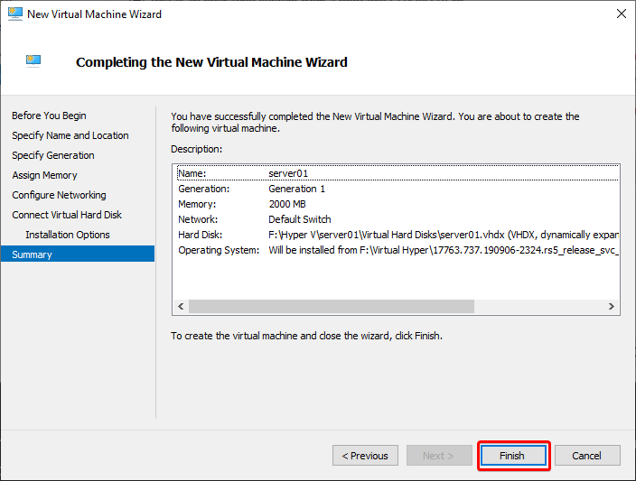Click the Description label
This screenshot has height=481, width=636.
(197, 149)
